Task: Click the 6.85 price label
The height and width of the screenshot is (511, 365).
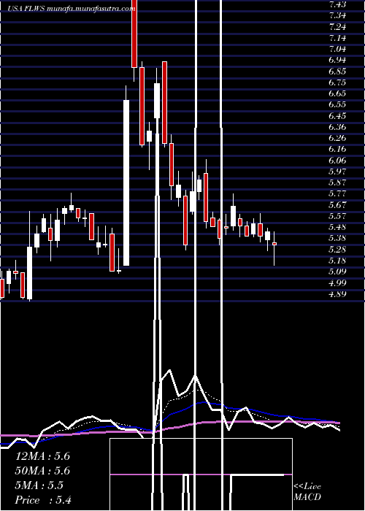Action: point(337,72)
